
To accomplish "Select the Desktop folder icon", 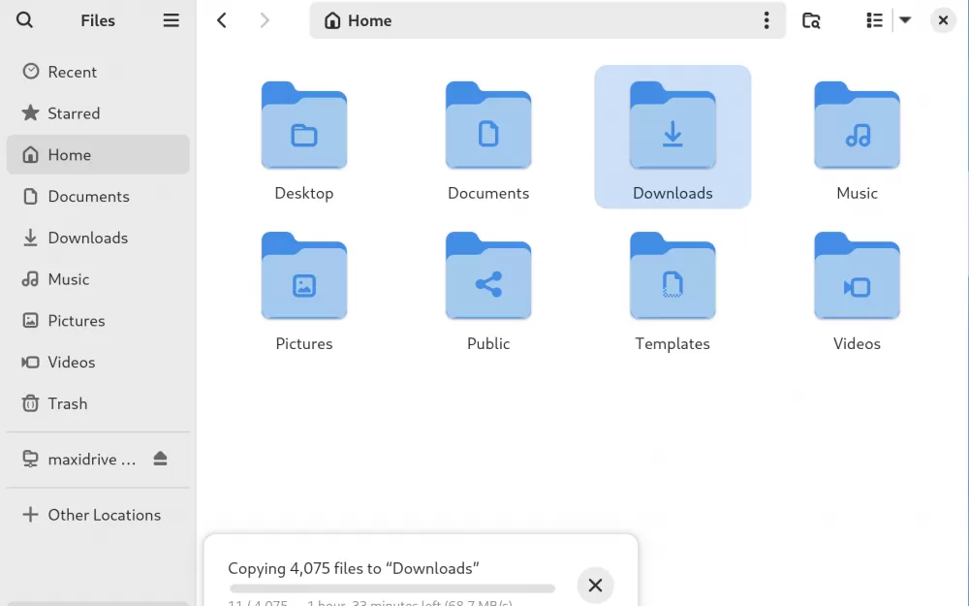I will [x=304, y=125].
